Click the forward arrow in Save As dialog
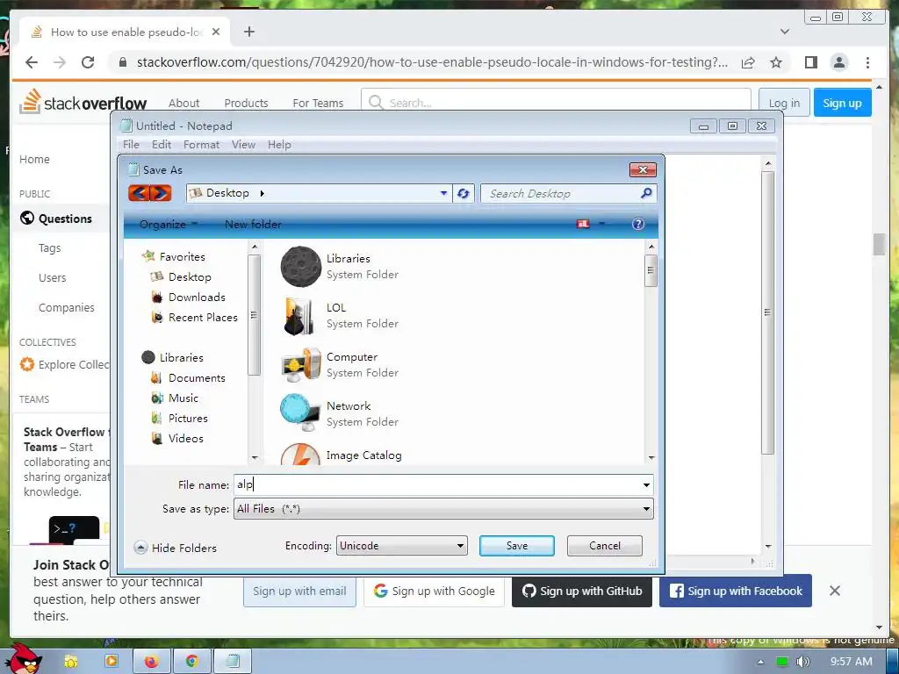This screenshot has width=899, height=674. (162, 193)
